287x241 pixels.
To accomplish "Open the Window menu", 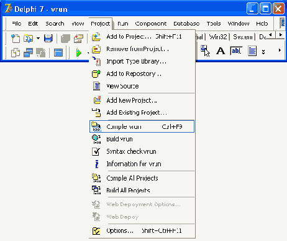I will point(239,24).
